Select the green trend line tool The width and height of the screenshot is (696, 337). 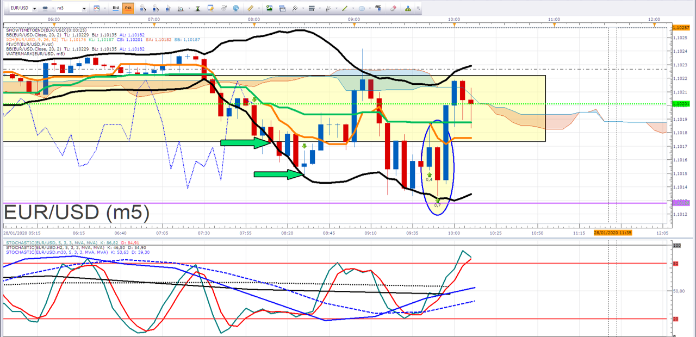pyautogui.click(x=345, y=8)
